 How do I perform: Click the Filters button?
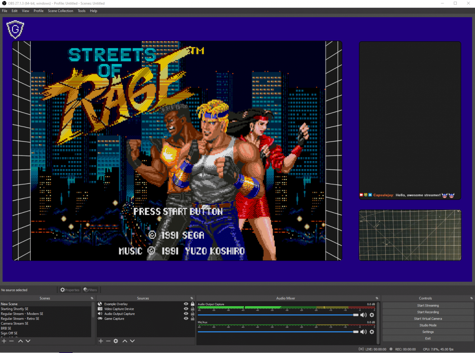click(90, 290)
